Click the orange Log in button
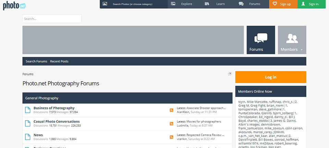The image size is (329, 148). (x=270, y=77)
